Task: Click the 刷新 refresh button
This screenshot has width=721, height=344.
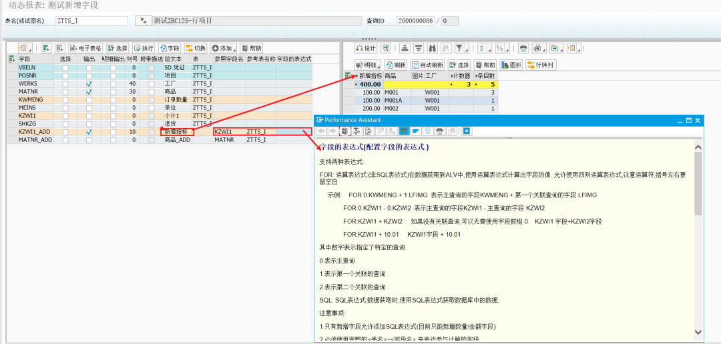Action: click(395, 65)
